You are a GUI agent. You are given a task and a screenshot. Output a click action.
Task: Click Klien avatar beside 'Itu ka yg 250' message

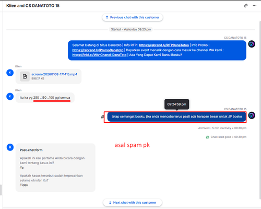(10, 97)
